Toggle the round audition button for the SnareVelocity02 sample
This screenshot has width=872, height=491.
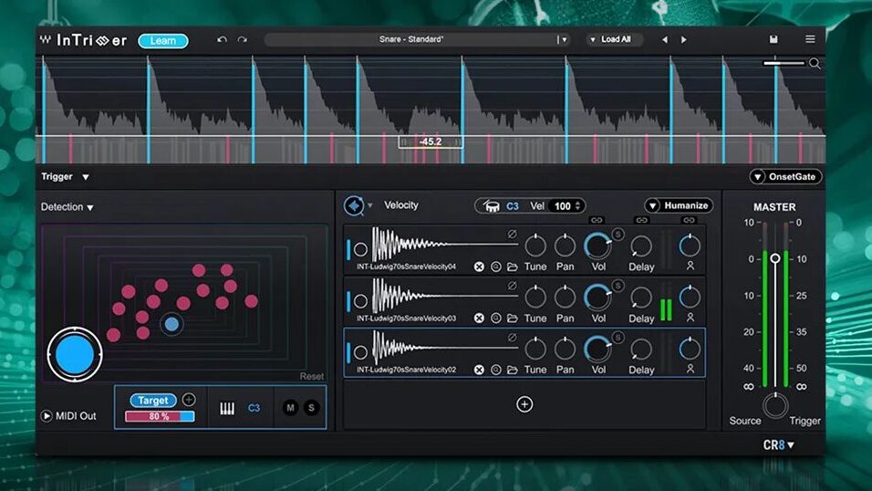point(360,352)
